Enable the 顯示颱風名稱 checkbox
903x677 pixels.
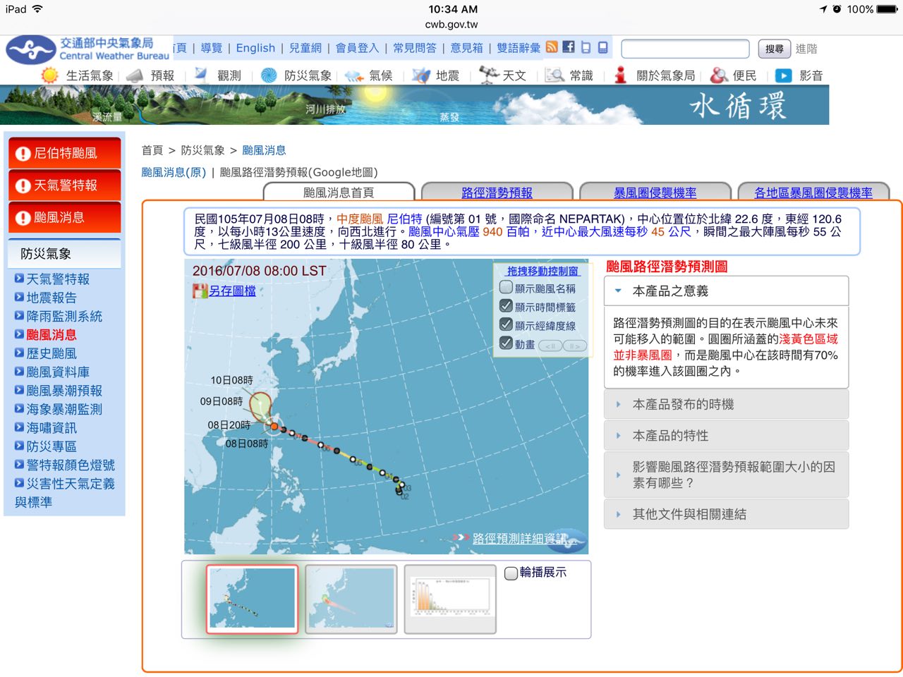click(506, 288)
